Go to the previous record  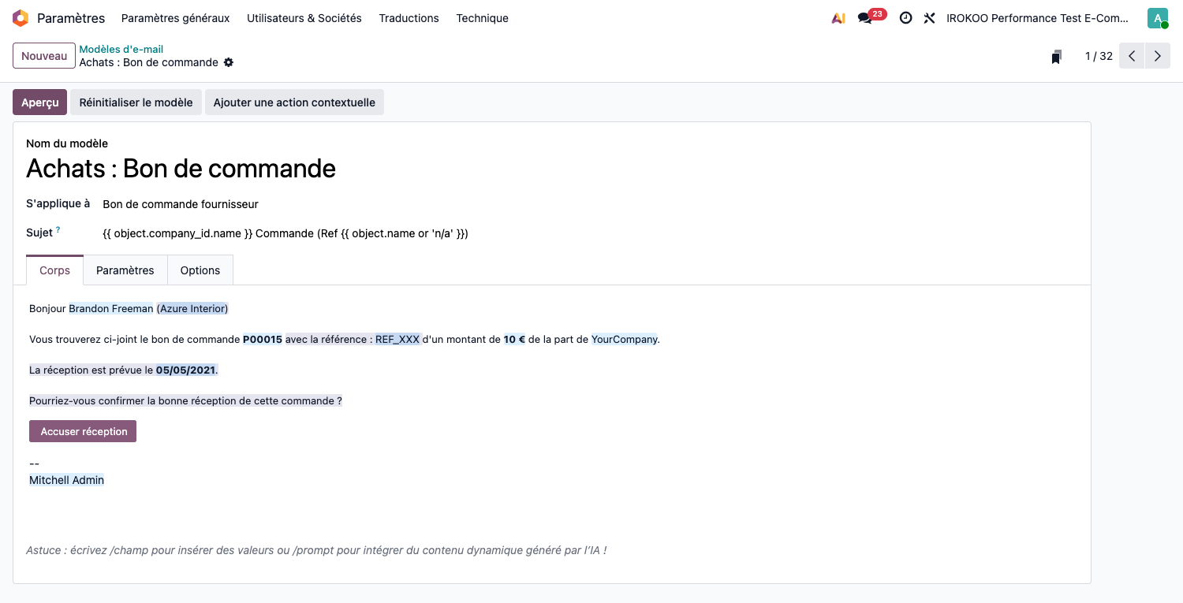tap(1132, 56)
